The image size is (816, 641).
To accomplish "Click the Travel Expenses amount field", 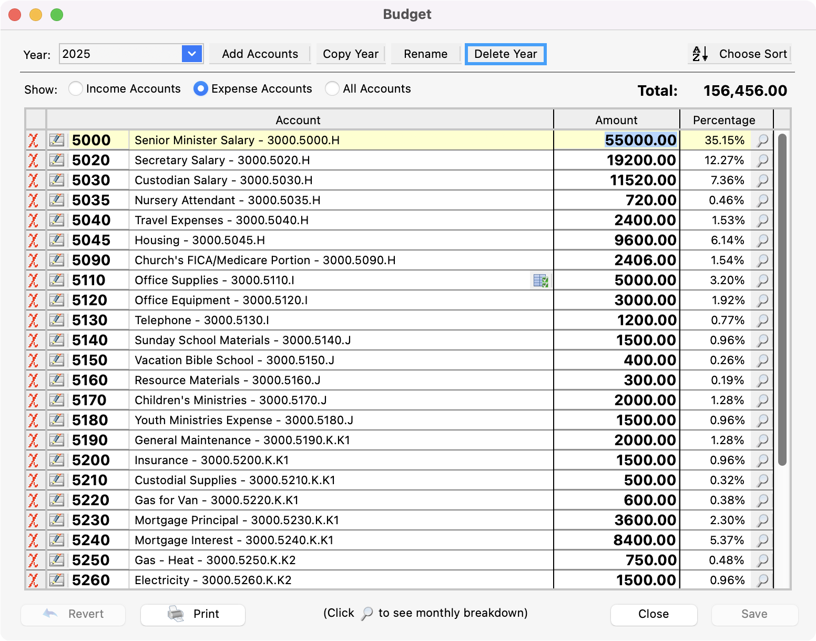I will 616,221.
